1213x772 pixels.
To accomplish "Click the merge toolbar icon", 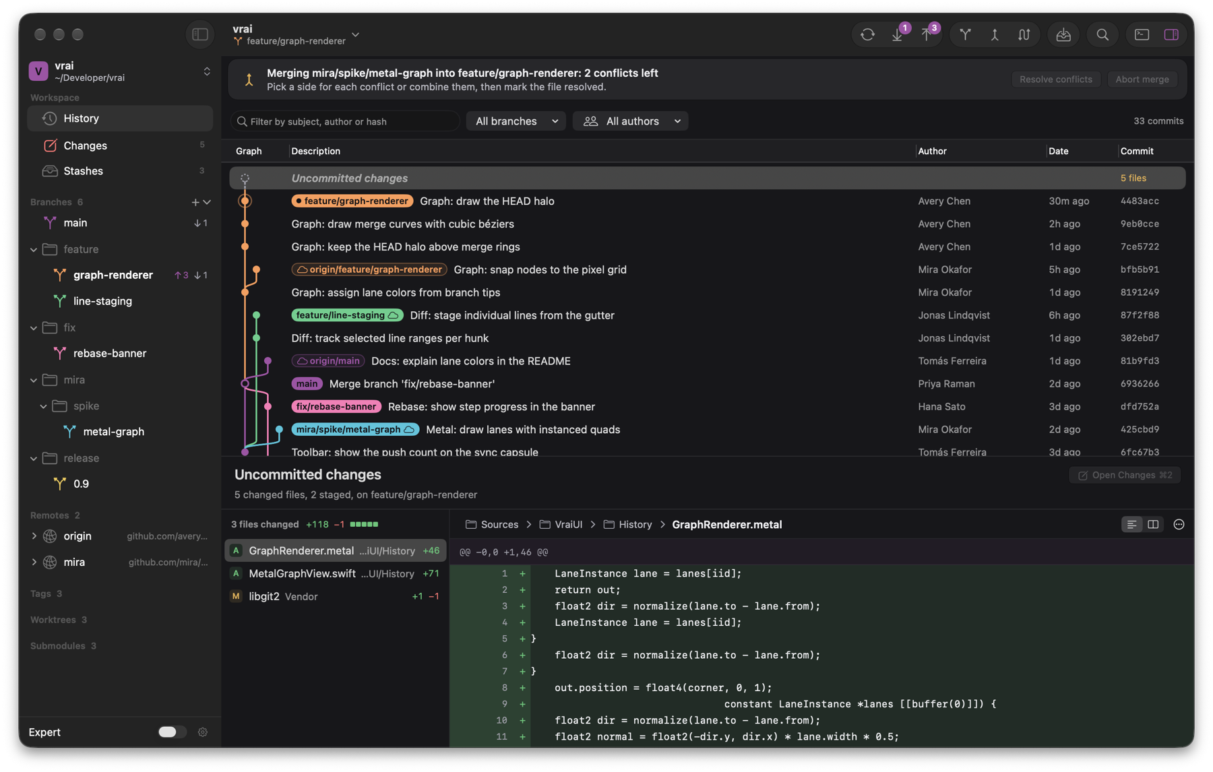I will pyautogui.click(x=995, y=34).
